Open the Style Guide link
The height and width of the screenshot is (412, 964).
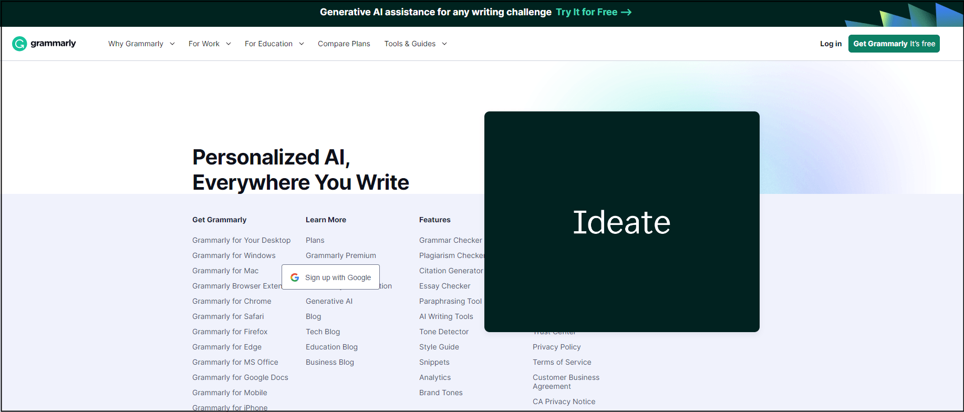tap(439, 347)
